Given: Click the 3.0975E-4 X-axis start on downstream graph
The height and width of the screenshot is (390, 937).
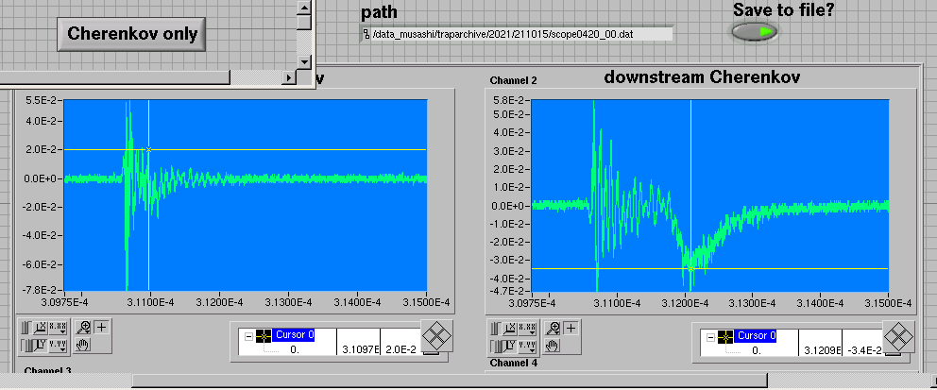Looking at the screenshot, I should [531, 303].
